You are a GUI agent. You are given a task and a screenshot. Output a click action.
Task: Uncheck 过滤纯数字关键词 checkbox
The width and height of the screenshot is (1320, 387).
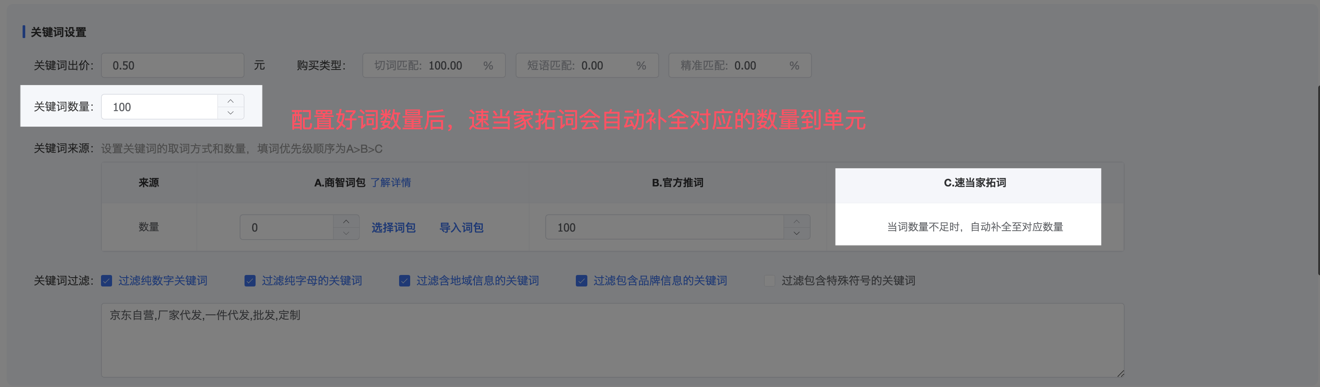(107, 281)
